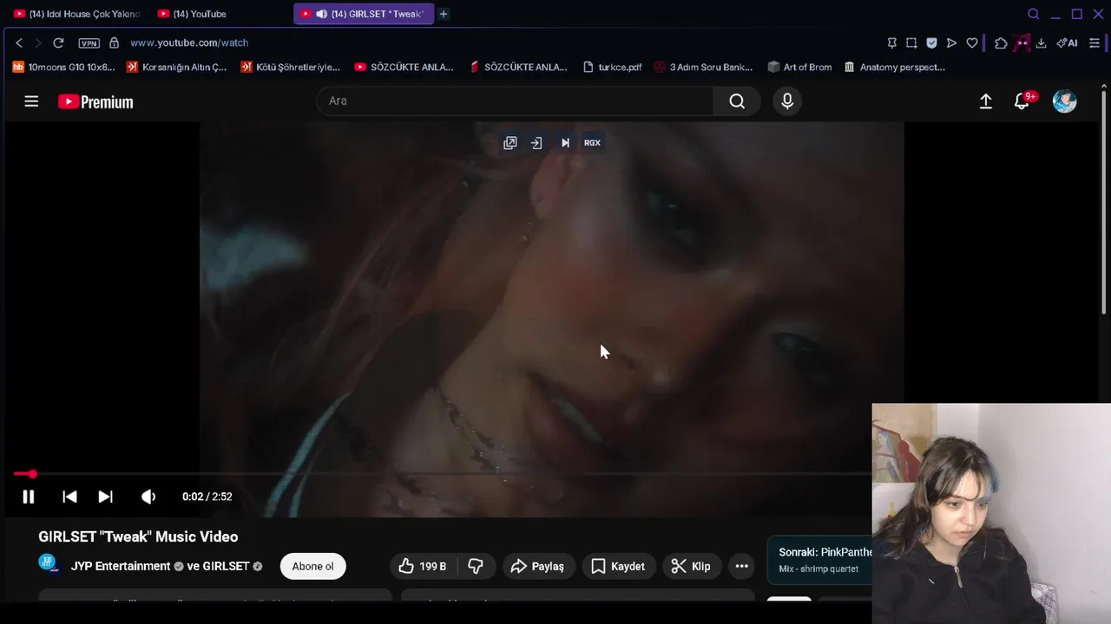Skip to next video button
1111x624 pixels.
click(105, 497)
